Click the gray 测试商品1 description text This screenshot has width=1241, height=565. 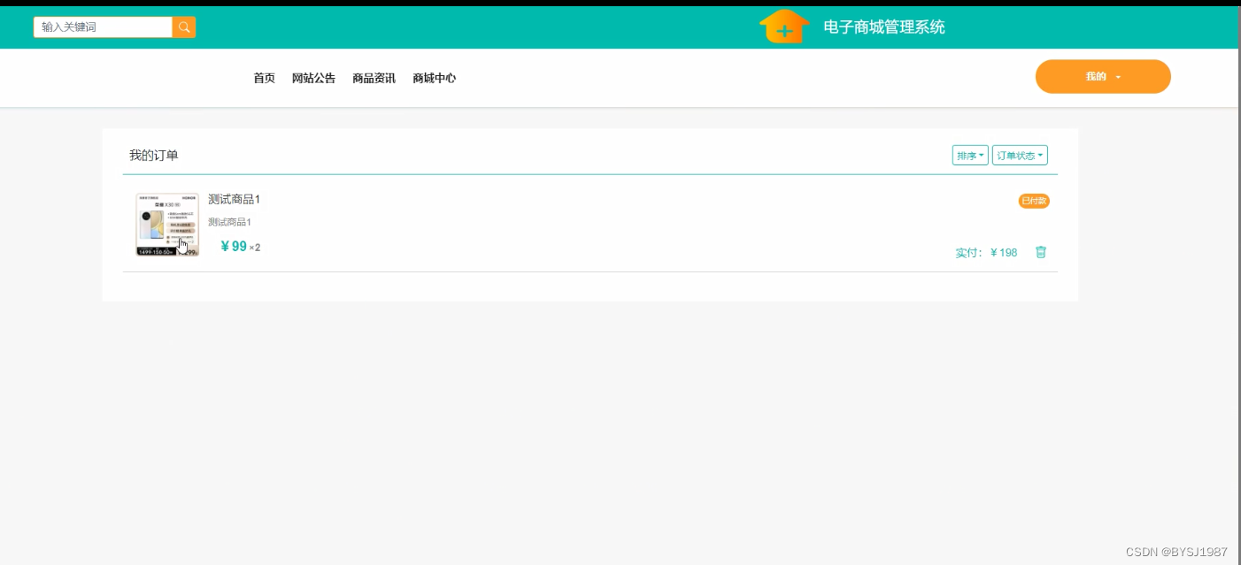(x=230, y=222)
